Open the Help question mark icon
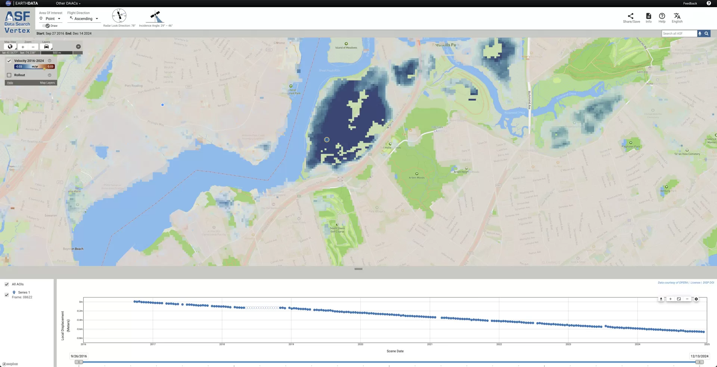717x367 pixels. (662, 16)
